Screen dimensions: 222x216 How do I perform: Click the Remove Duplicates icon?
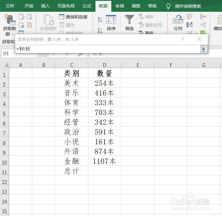click(190, 25)
